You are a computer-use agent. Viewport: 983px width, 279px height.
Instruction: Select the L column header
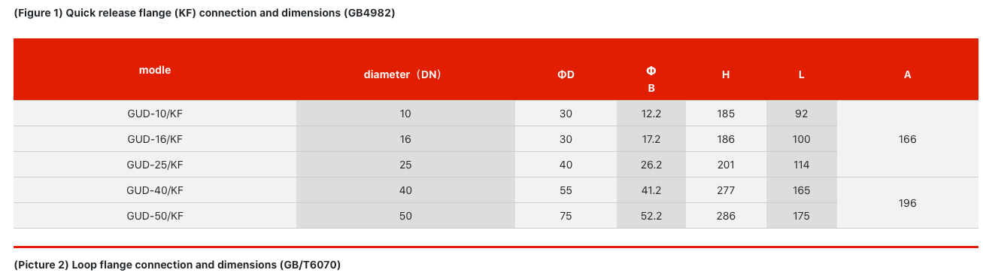tap(802, 74)
